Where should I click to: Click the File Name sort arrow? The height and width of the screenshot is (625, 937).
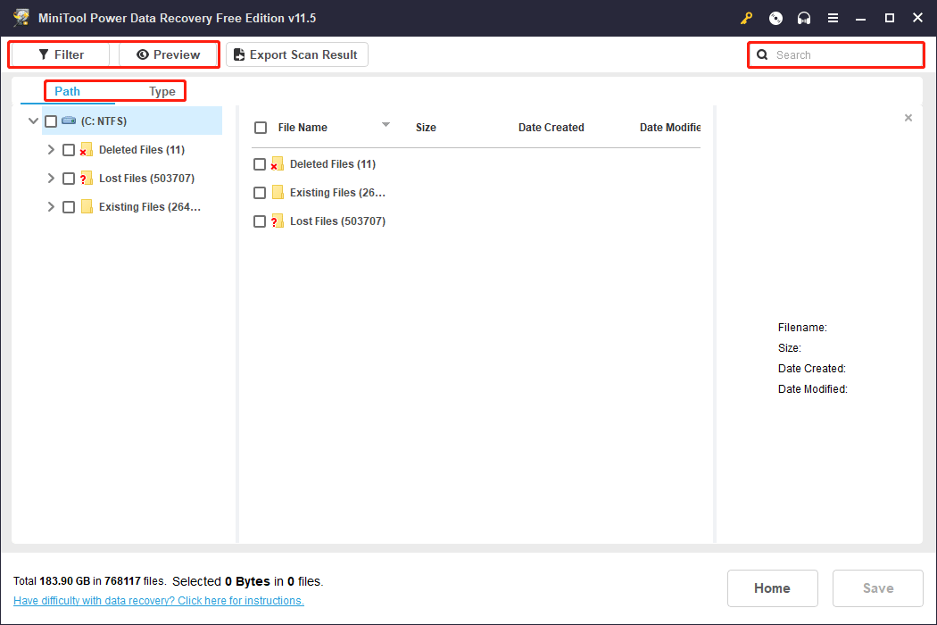click(x=386, y=124)
